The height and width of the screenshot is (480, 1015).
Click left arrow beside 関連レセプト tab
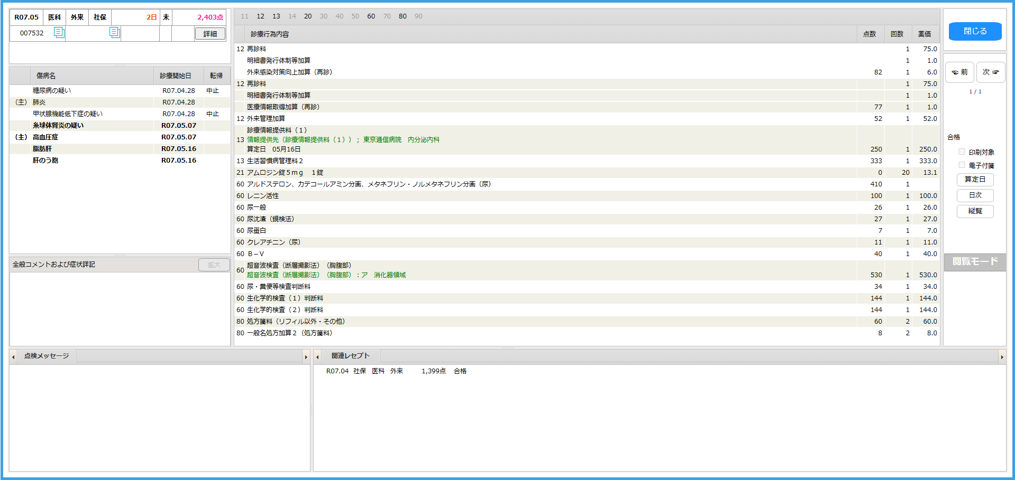(317, 357)
